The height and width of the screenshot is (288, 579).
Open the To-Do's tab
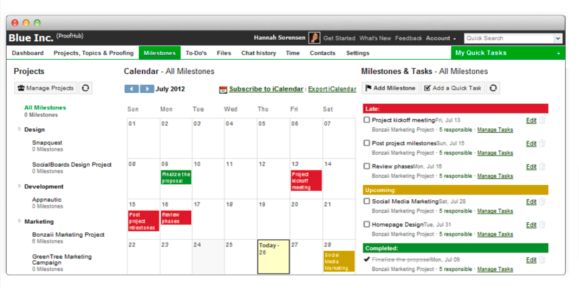tap(196, 53)
